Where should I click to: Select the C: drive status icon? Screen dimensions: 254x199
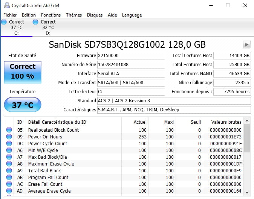click(x=4, y=22)
